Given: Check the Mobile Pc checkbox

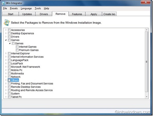Looking at the screenshot, I should 9,70.
